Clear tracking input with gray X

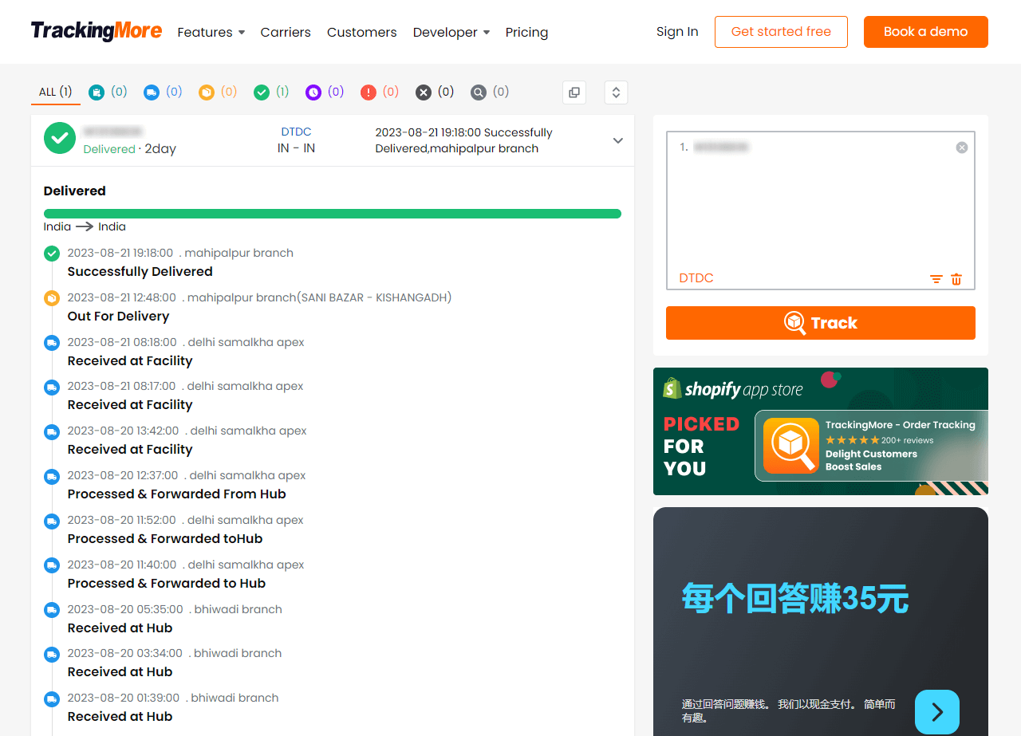click(x=962, y=148)
